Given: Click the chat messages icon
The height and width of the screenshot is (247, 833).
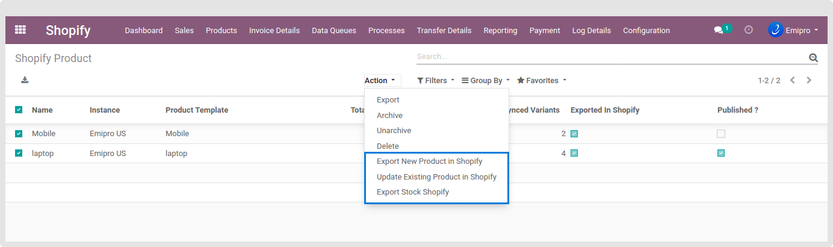Looking at the screenshot, I should [x=718, y=30].
